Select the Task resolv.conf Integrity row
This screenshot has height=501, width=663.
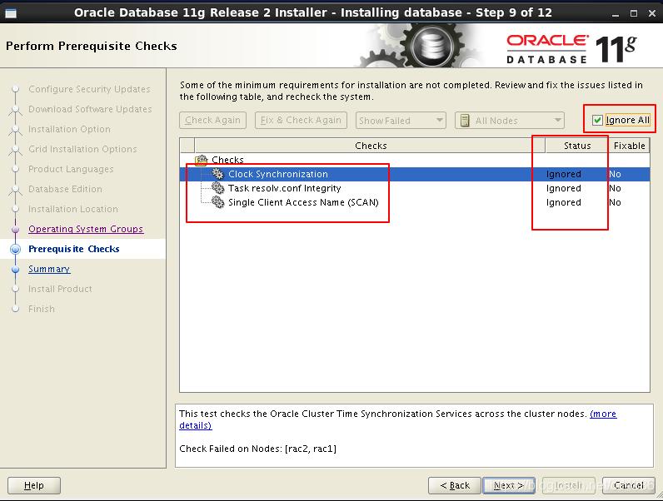pyautogui.click(x=415, y=188)
